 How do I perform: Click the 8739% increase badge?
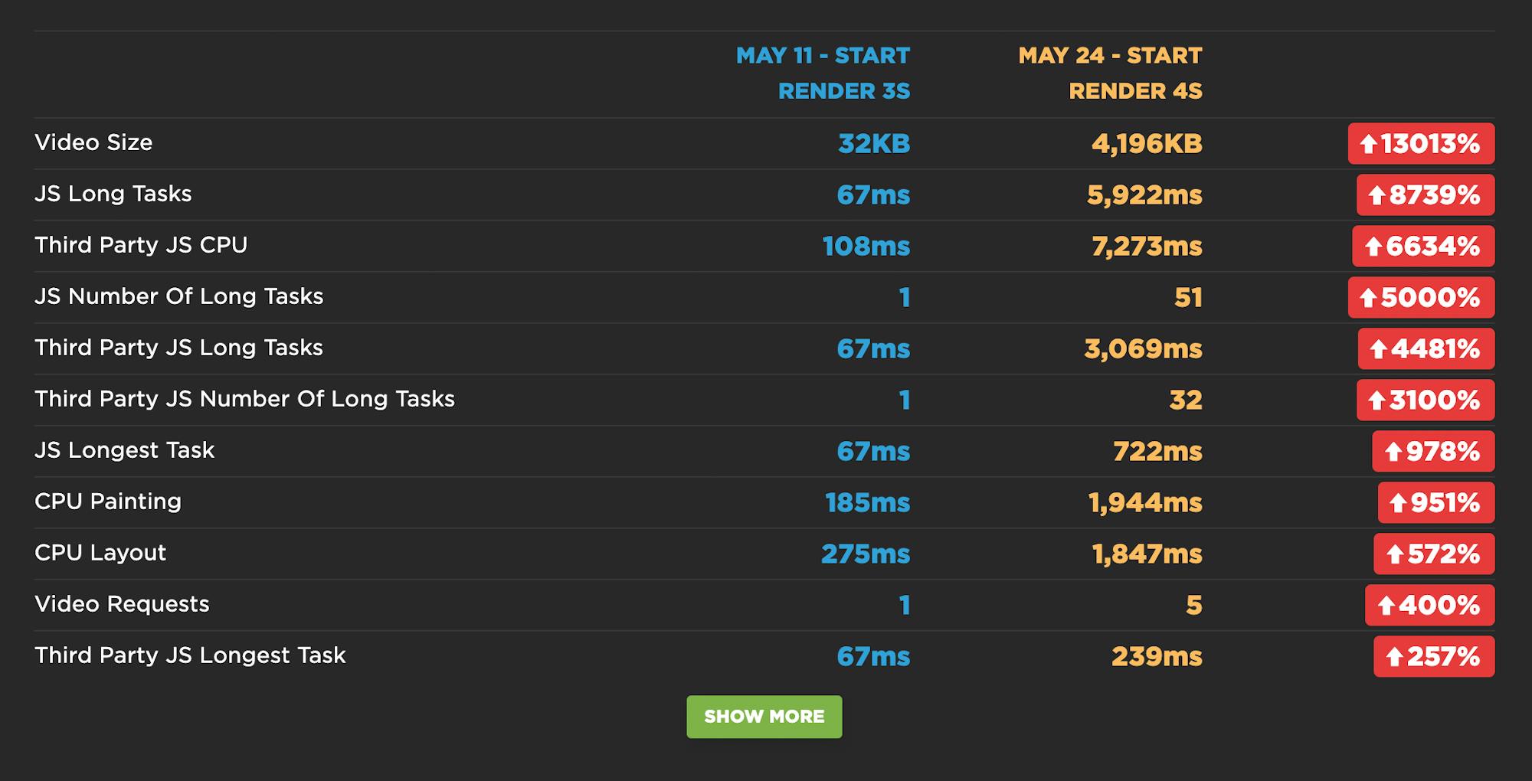click(1425, 195)
